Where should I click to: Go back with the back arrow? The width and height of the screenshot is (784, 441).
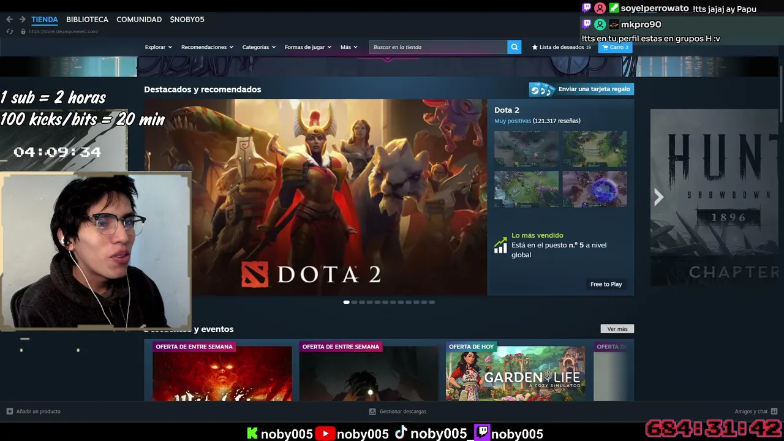pyautogui.click(x=9, y=20)
